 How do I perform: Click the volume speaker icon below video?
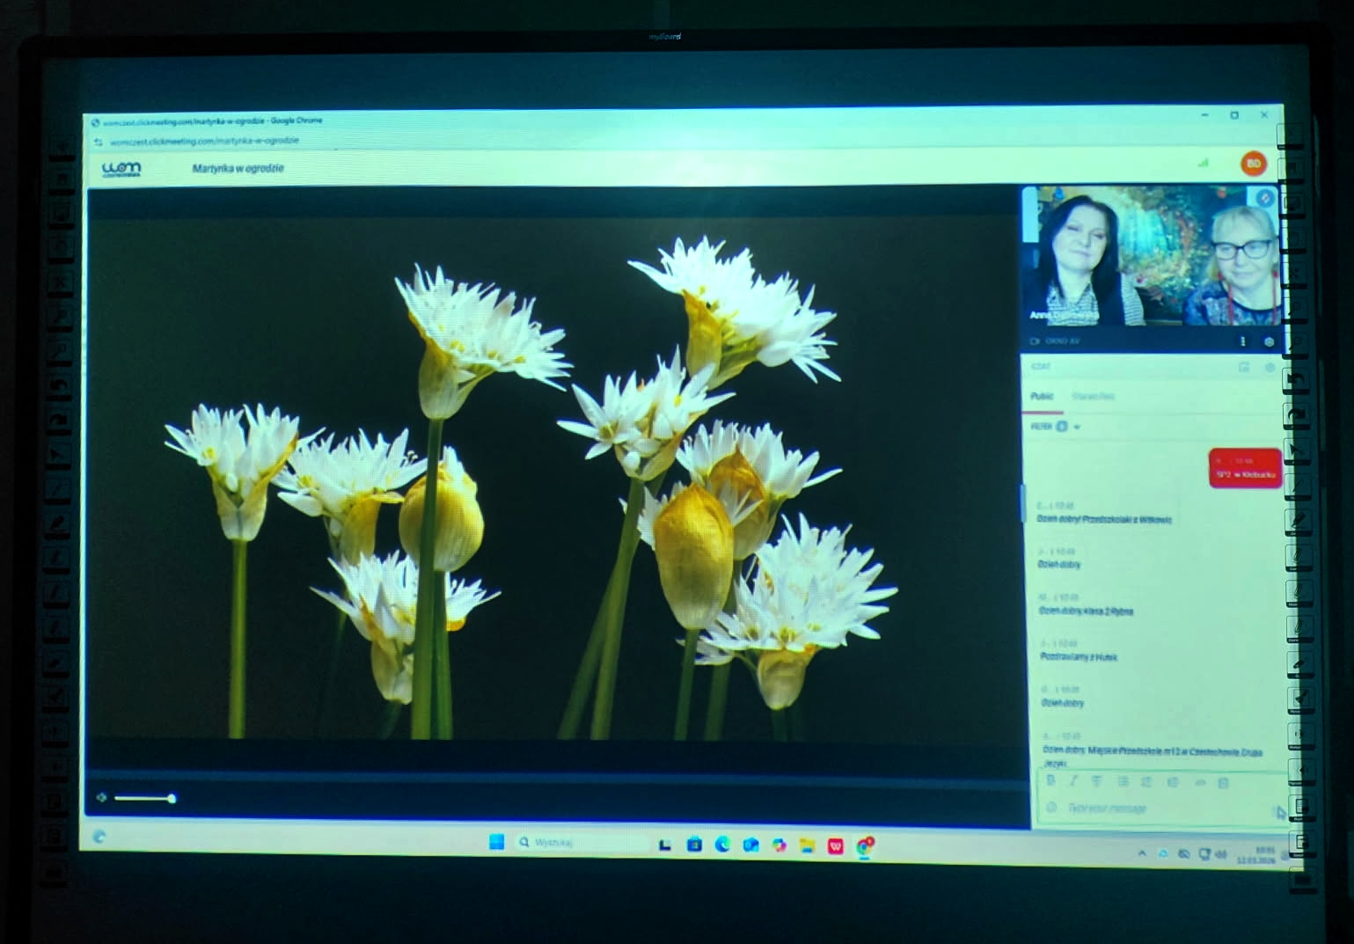pos(101,798)
